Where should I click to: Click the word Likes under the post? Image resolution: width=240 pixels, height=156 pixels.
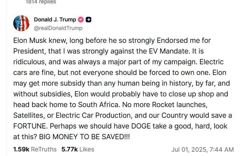point(87,149)
